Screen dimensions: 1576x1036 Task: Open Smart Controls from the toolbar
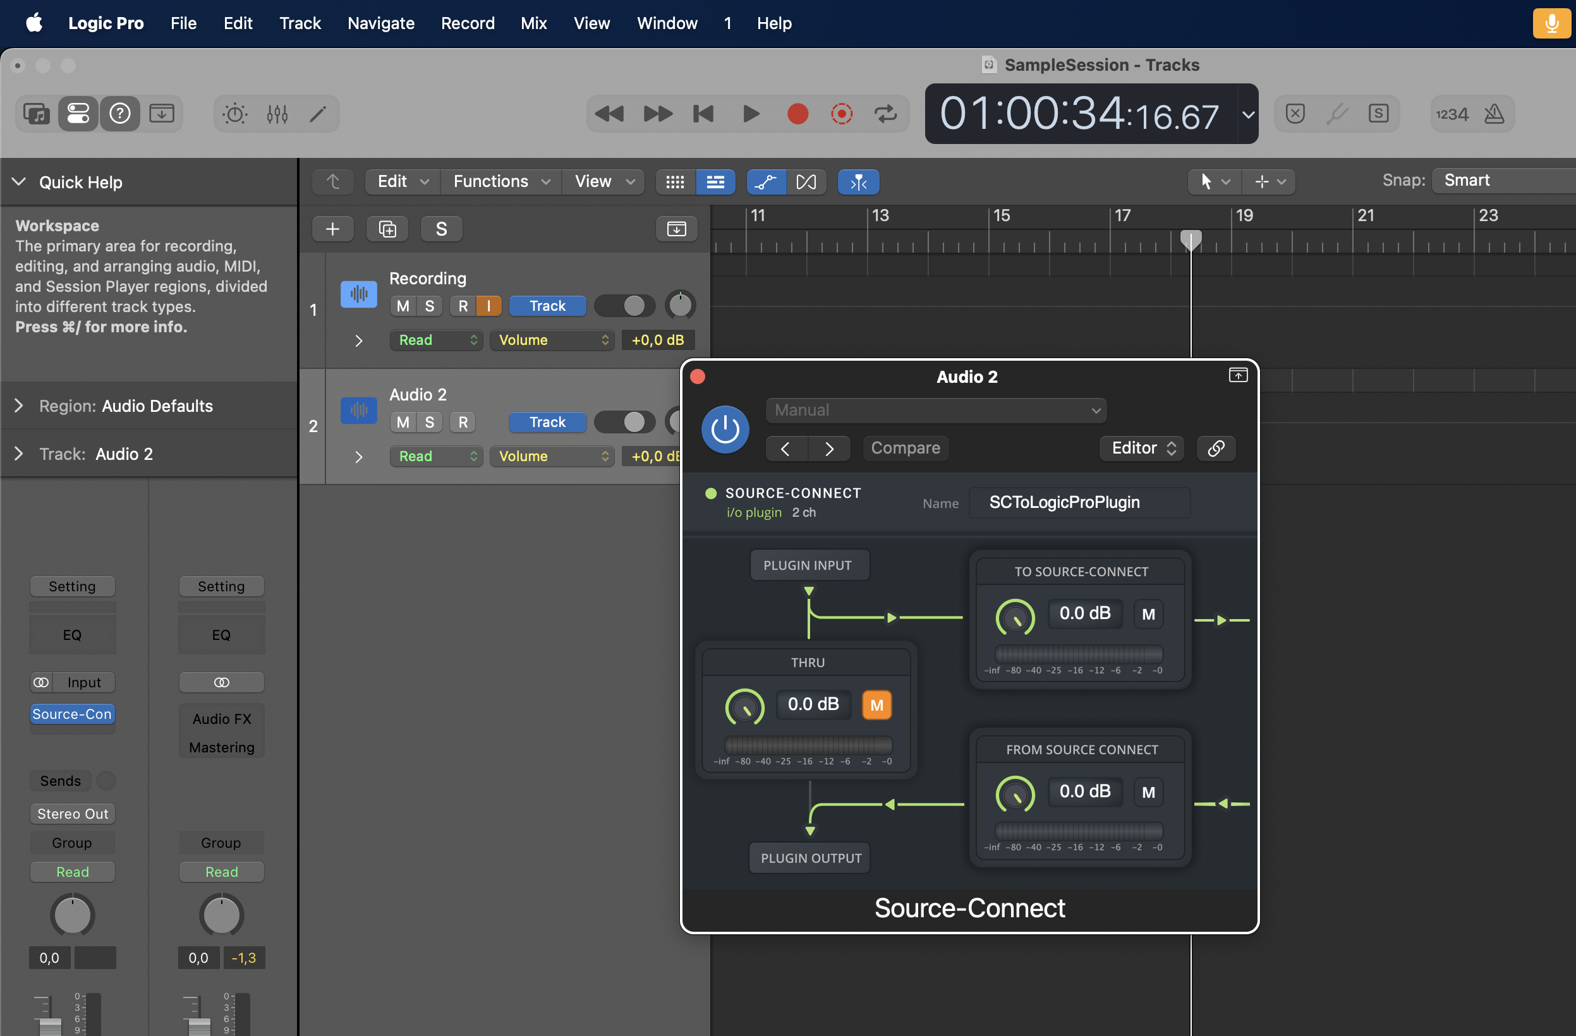(x=235, y=114)
